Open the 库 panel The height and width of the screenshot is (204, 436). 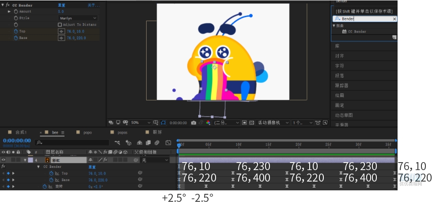pos(337,46)
